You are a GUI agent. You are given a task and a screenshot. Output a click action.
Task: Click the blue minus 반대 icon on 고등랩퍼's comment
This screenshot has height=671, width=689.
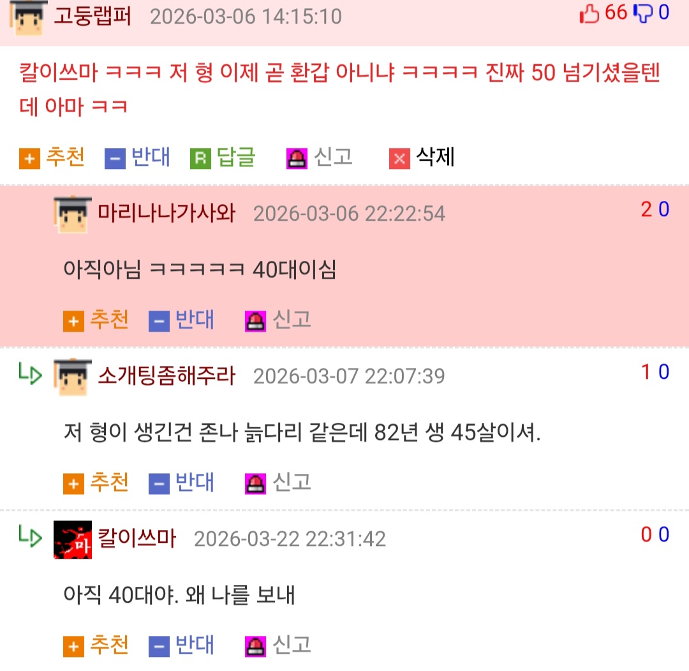pos(115,158)
